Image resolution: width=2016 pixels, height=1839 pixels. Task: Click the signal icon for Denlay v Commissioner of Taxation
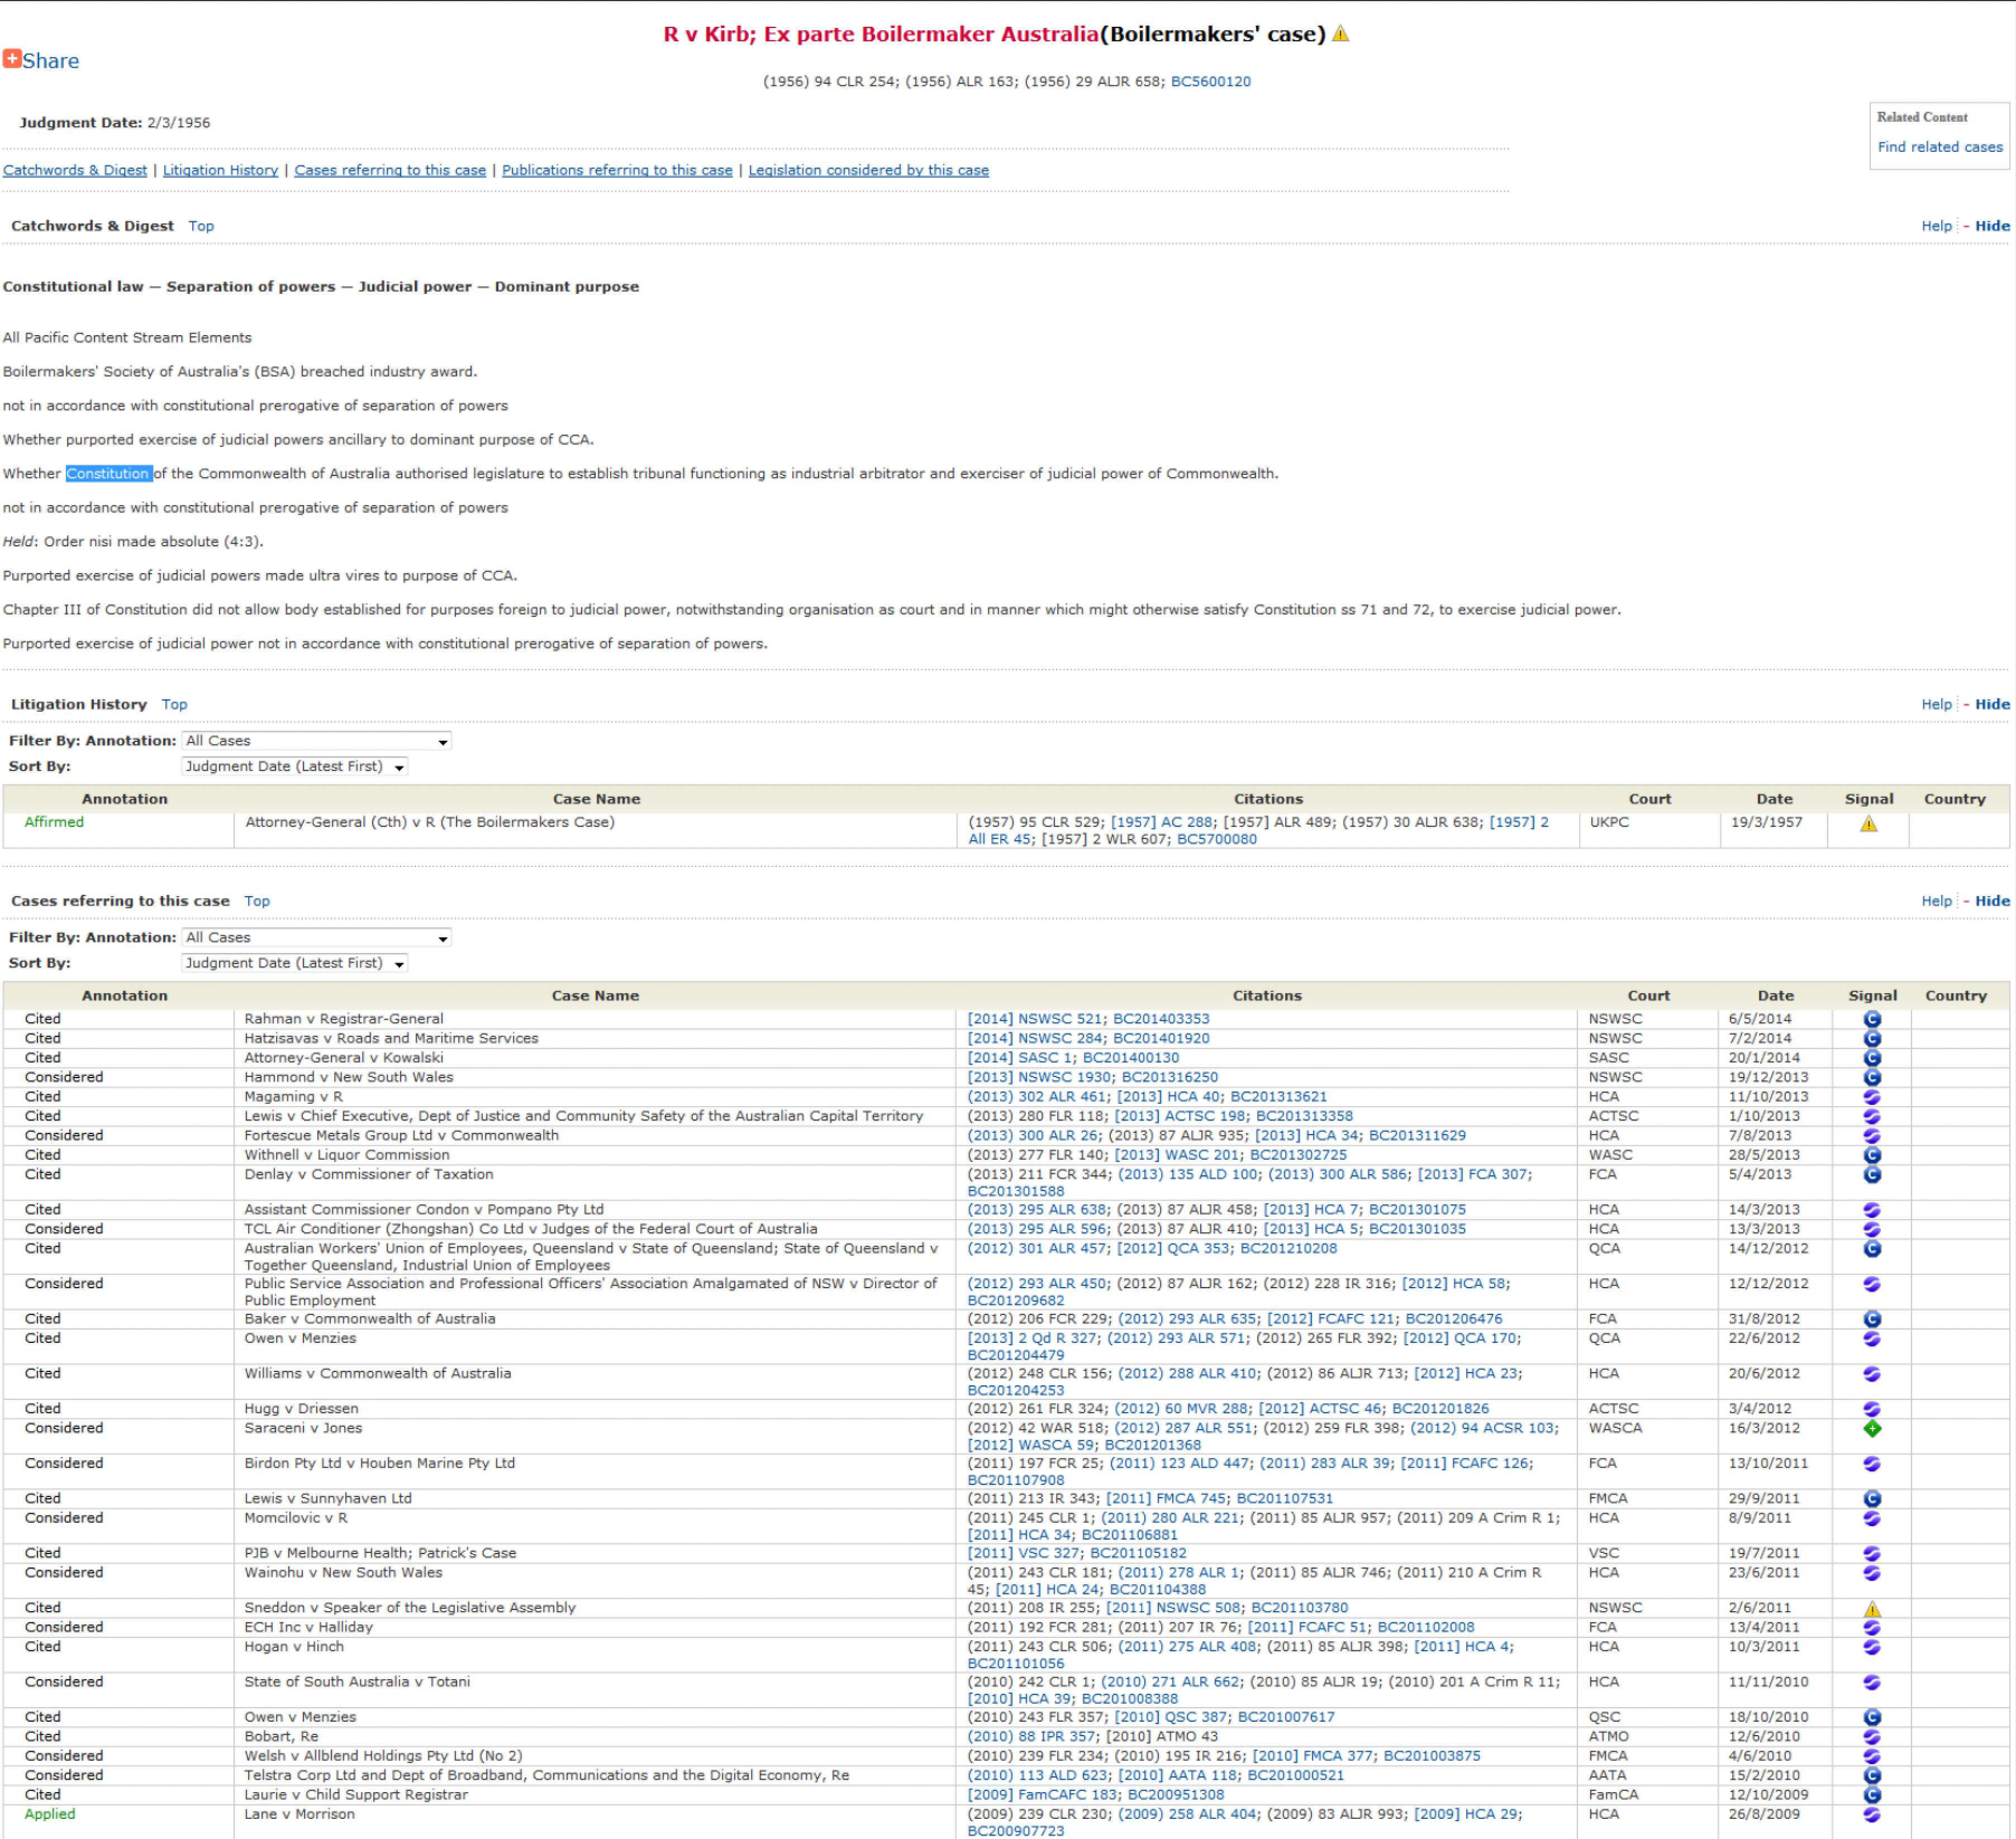coord(1872,1175)
